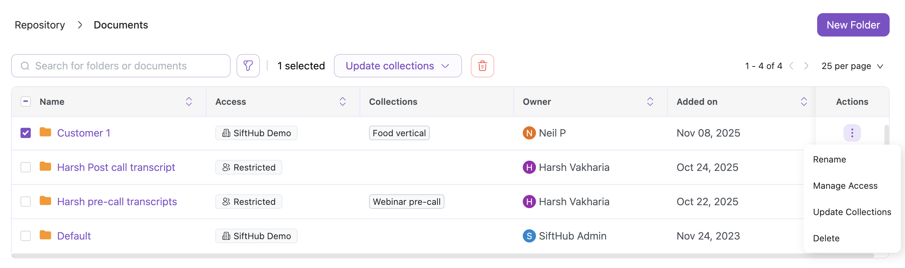Screen dimensions: 905x268
Task: Expand the Update collections dropdown
Action: point(398,66)
